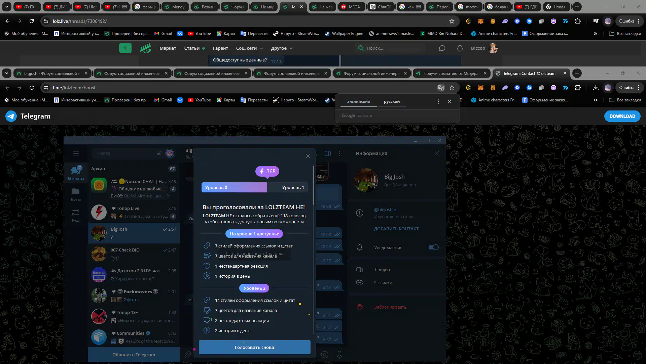This screenshot has width=646, height=364.
Task: Open the tab search dropdown in lower browser
Action: [7, 73]
